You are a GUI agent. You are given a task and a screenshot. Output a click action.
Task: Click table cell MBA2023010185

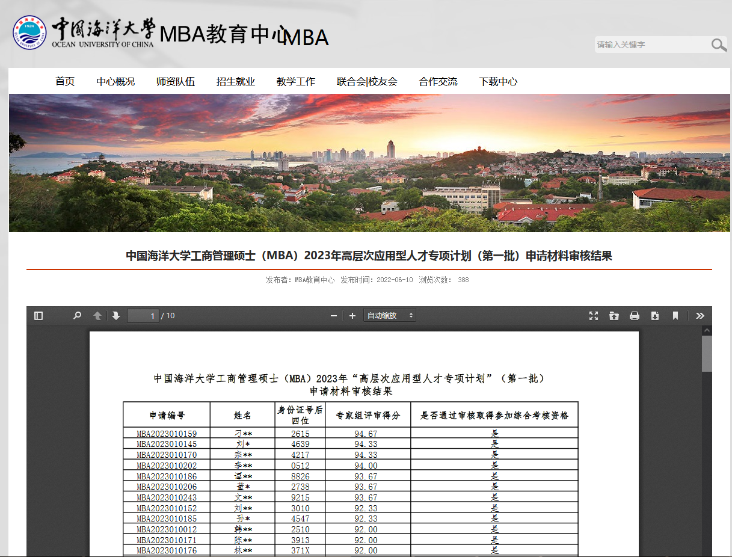click(167, 519)
